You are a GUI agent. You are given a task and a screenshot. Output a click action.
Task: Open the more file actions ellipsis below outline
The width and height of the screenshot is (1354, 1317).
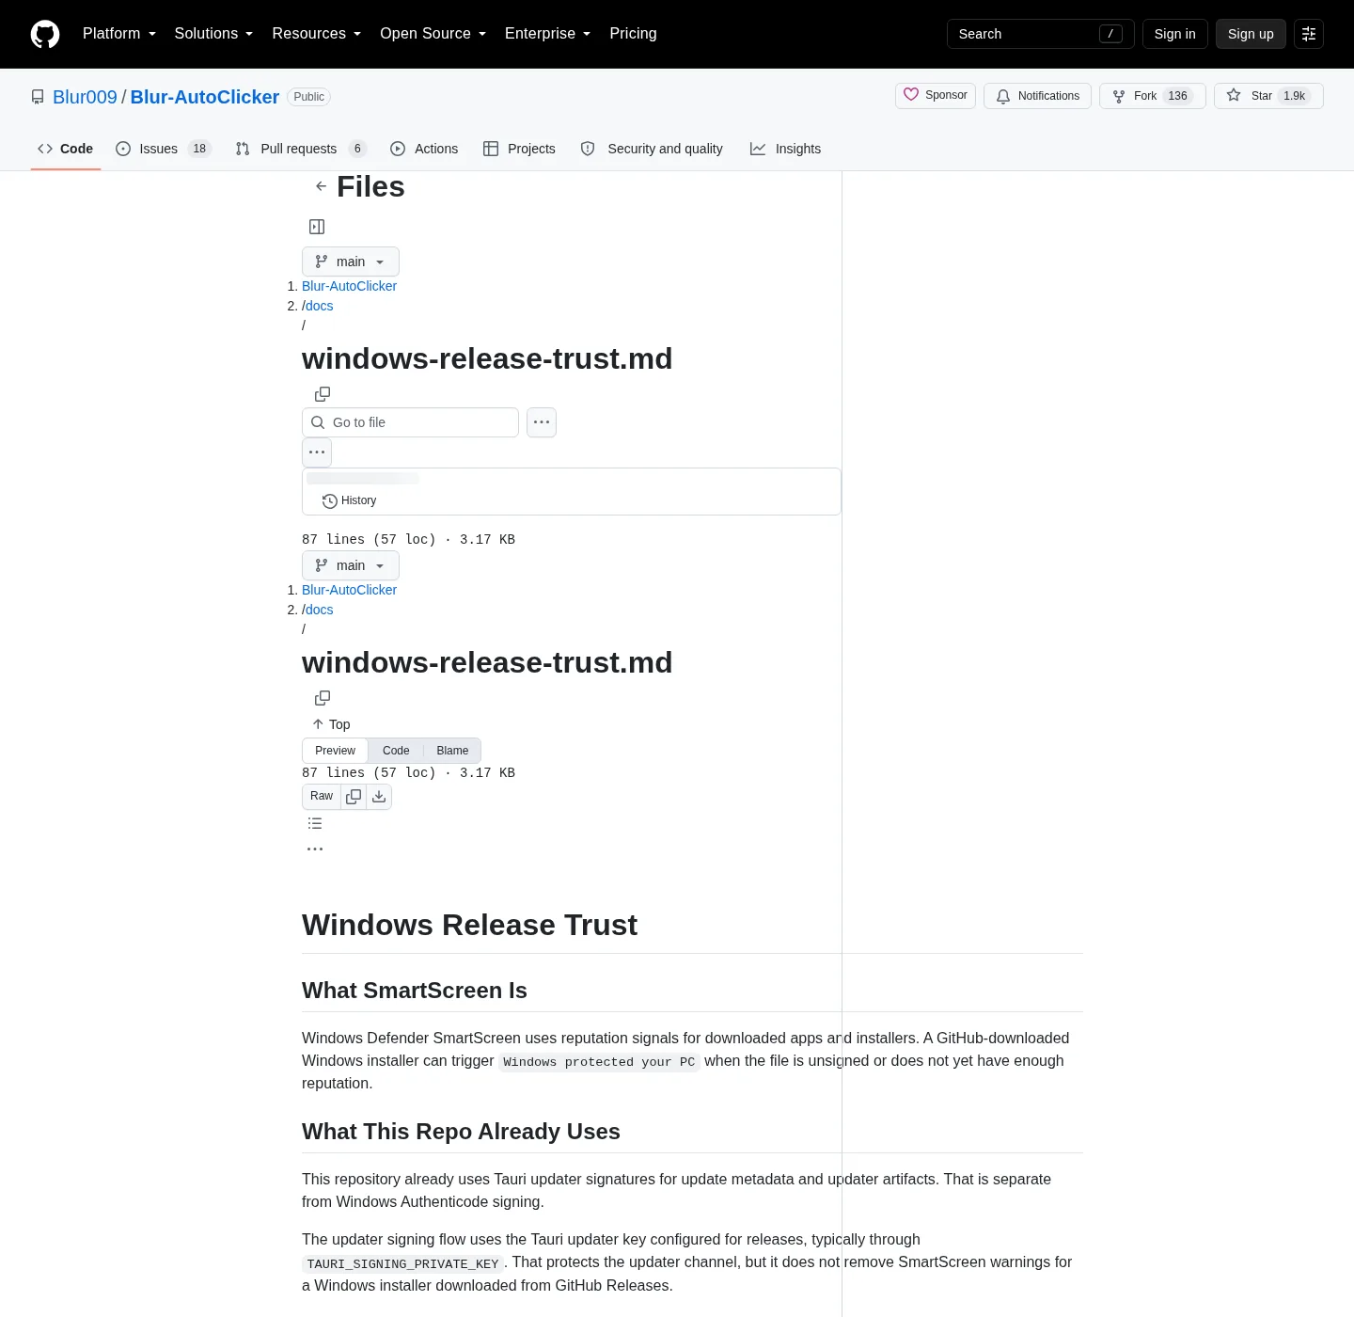point(315,849)
